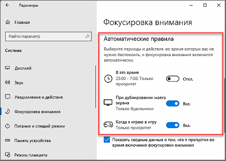Click the Home icon next to Главная
The image size is (226, 161).
coord(8,22)
